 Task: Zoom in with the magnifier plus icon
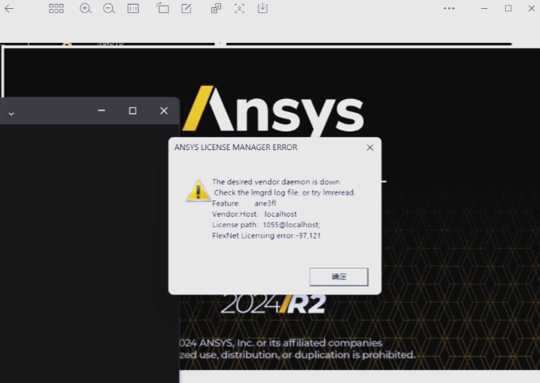point(85,8)
